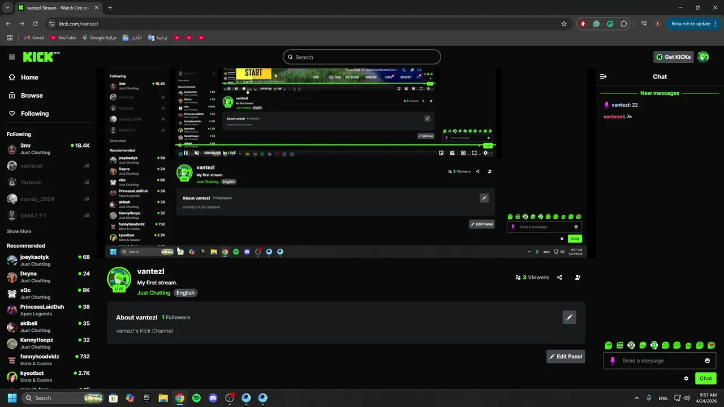Screen dimensions: 724x407
Task: Open the Just Chatting category link
Action: pos(153,293)
